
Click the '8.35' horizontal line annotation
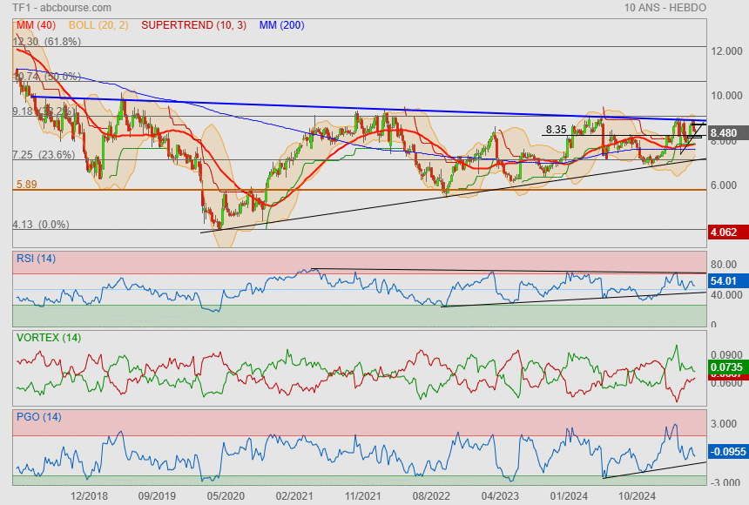(x=556, y=130)
